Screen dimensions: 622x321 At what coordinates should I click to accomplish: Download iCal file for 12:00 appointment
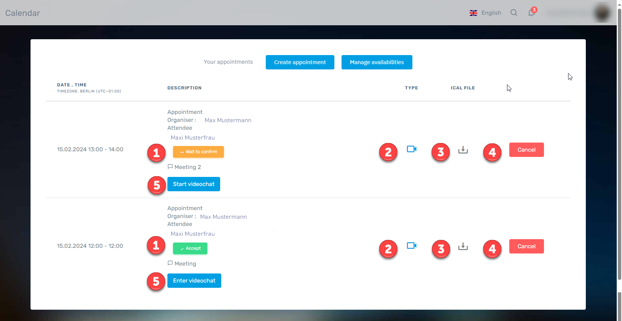pyautogui.click(x=463, y=246)
